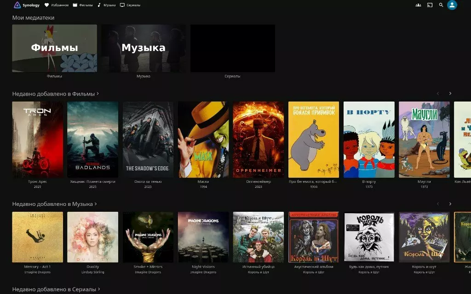Viewport: 471px width, 294px height.
Task: Open the Smoke + Mirrors album cover
Action: pyautogui.click(x=148, y=237)
